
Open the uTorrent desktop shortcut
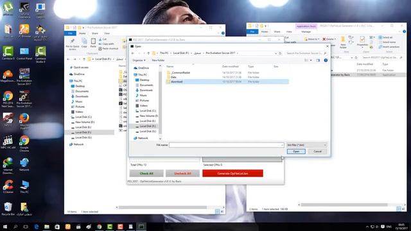(x=8, y=8)
